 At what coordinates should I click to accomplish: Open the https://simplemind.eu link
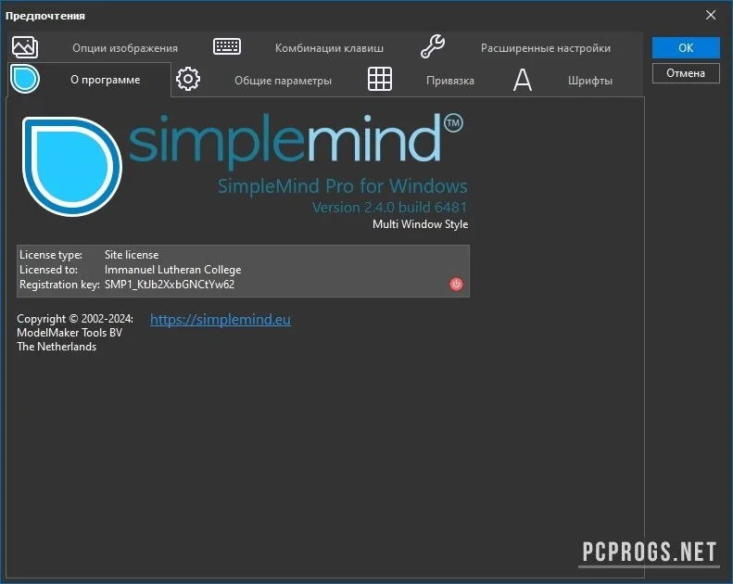point(221,320)
